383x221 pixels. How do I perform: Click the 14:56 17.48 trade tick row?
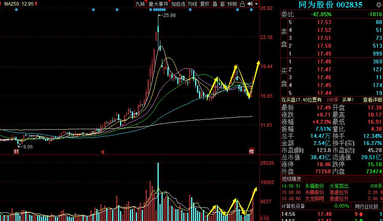[332, 214]
